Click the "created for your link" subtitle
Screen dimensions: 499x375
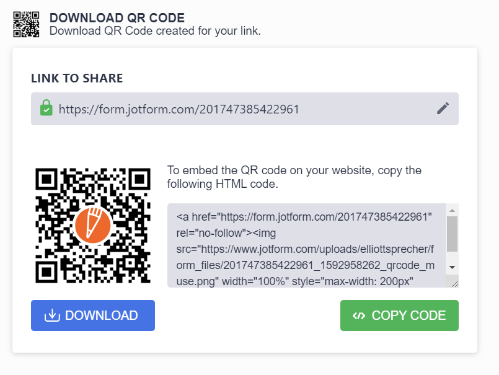pyautogui.click(x=155, y=30)
